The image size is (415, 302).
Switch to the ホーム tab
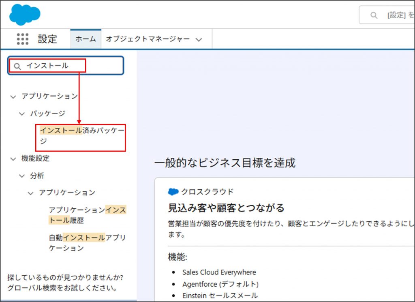tap(86, 39)
